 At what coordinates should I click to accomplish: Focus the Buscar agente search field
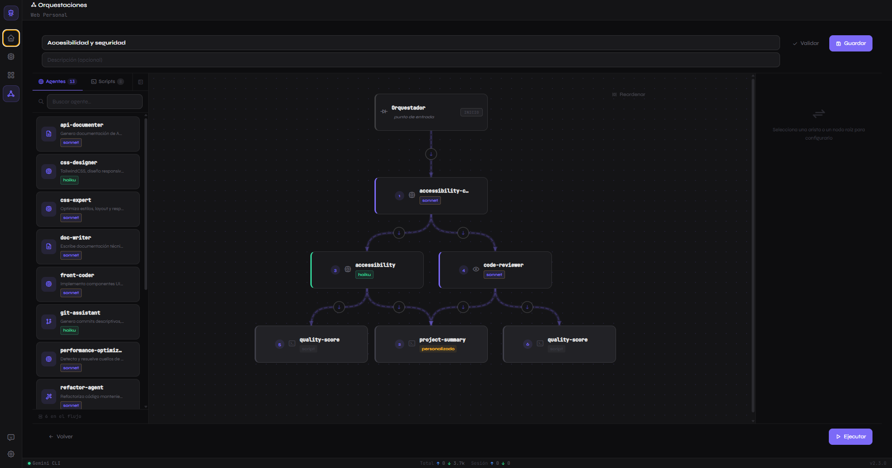click(95, 102)
